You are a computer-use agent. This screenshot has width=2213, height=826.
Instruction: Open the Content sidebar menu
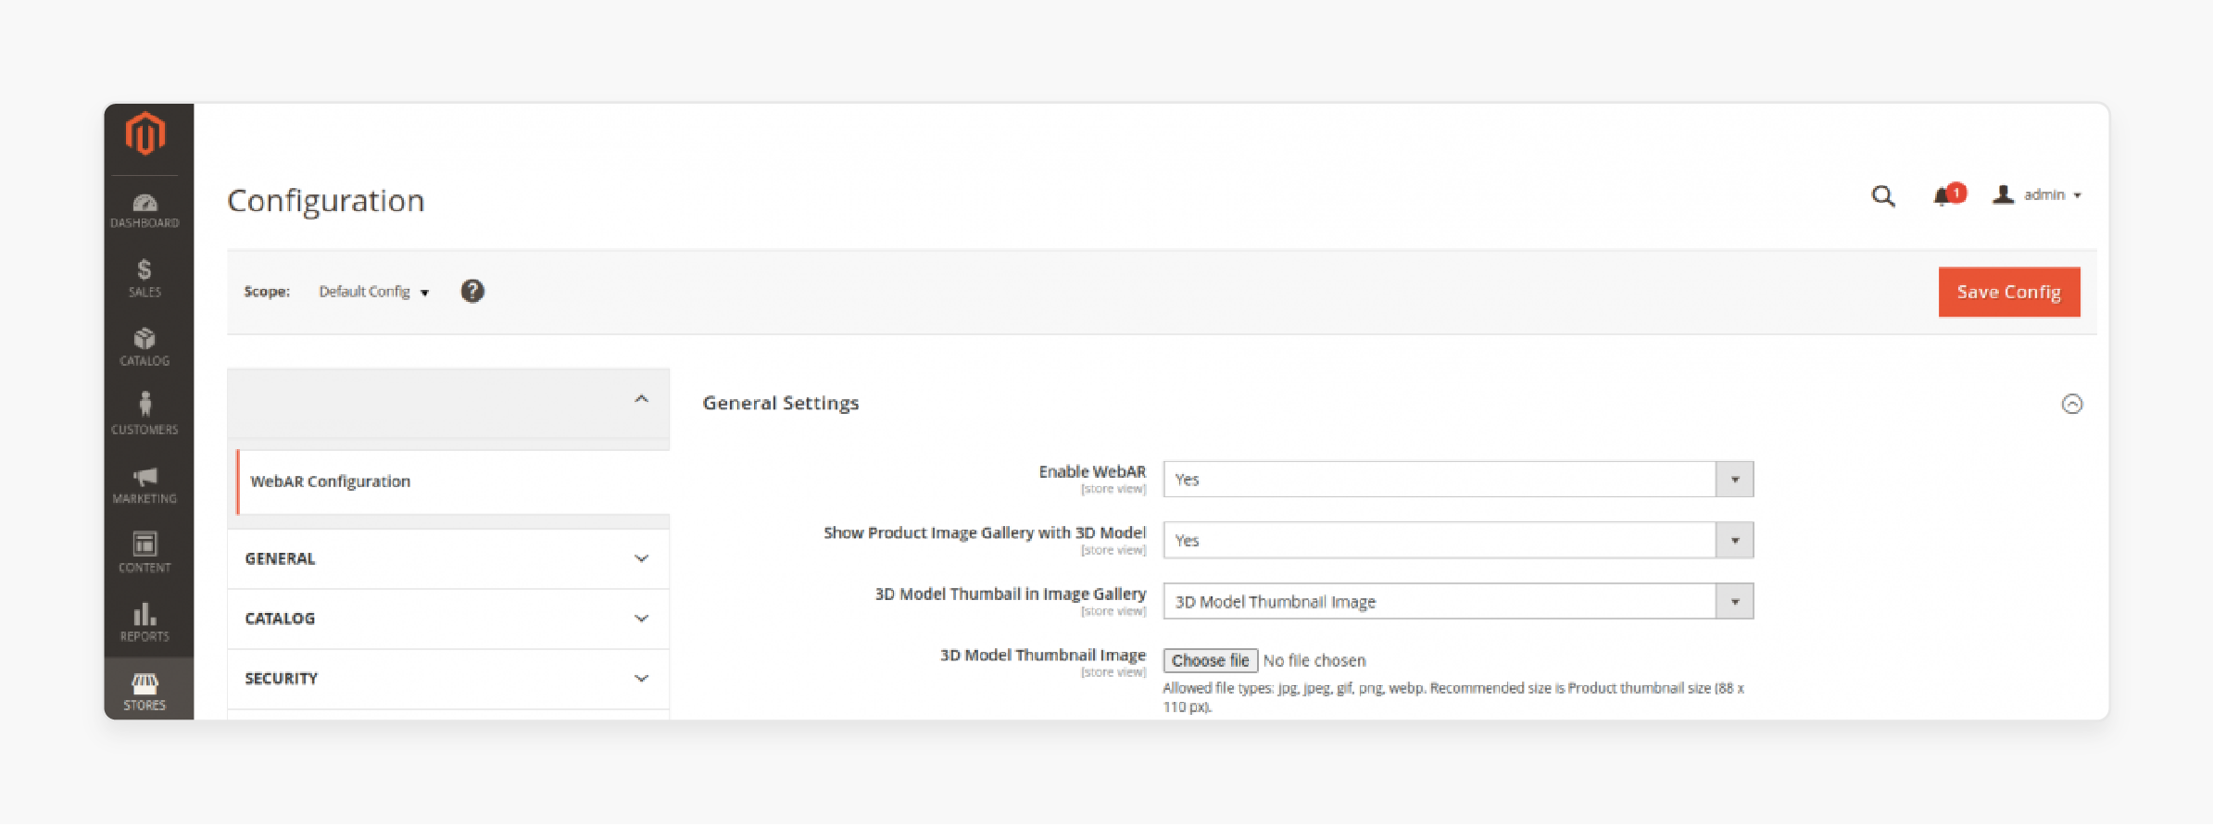pos(145,553)
